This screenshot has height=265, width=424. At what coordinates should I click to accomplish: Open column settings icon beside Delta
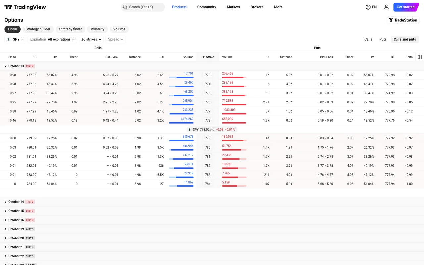coord(420,57)
